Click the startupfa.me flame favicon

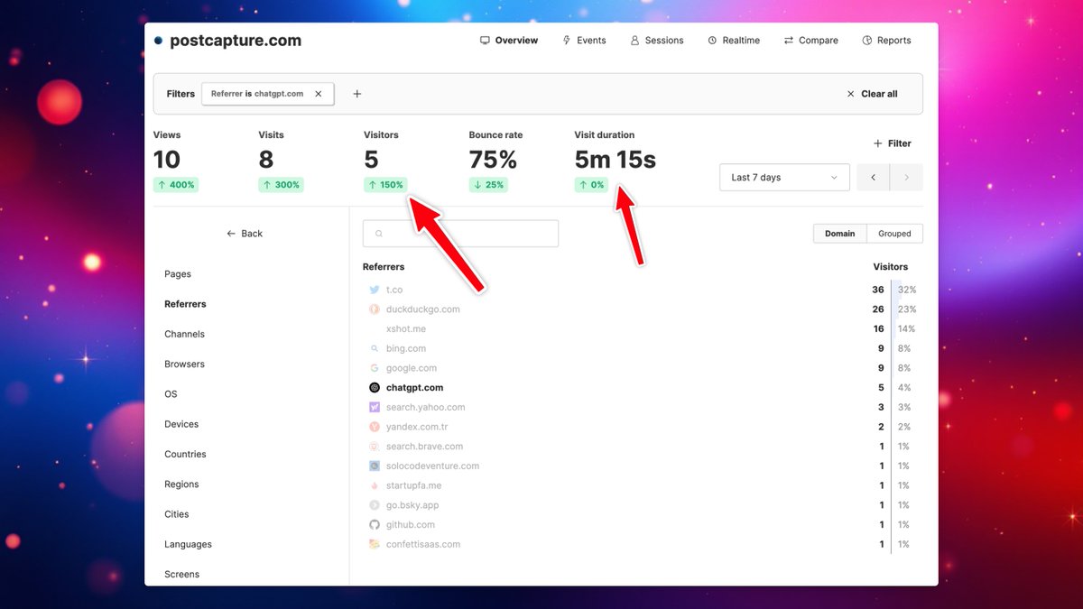pyautogui.click(x=375, y=485)
